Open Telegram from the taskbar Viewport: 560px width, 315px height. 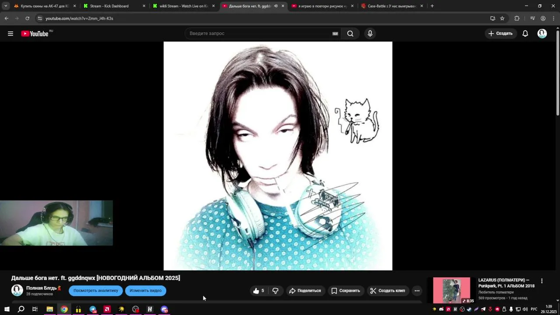click(x=93, y=309)
